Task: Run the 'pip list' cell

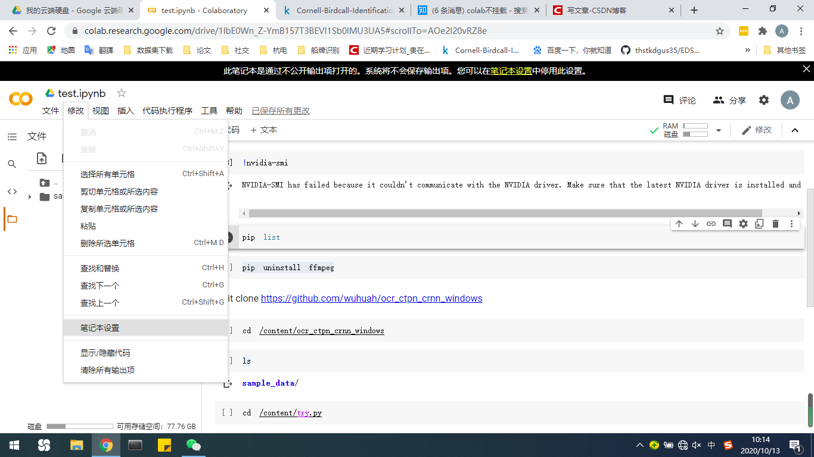Action: [x=229, y=237]
